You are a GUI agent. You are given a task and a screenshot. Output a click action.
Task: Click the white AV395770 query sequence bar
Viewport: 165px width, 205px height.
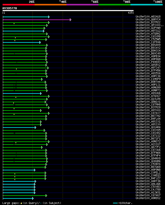(68, 11)
